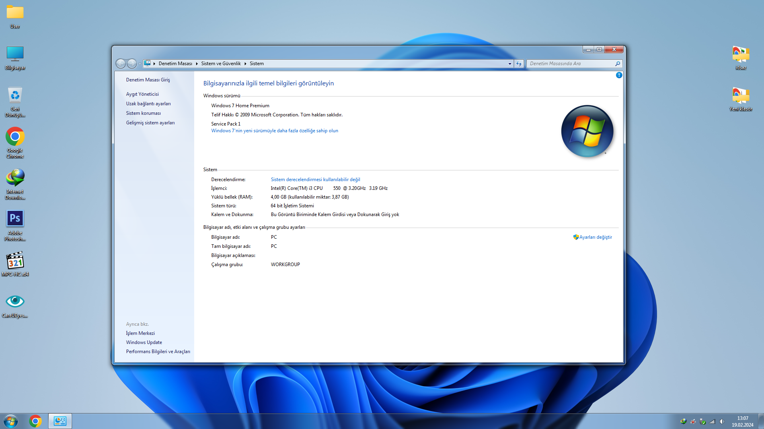Viewport: 764px width, 429px height.
Task: Open Aygıt Yöneticisi link
Action: 142,94
